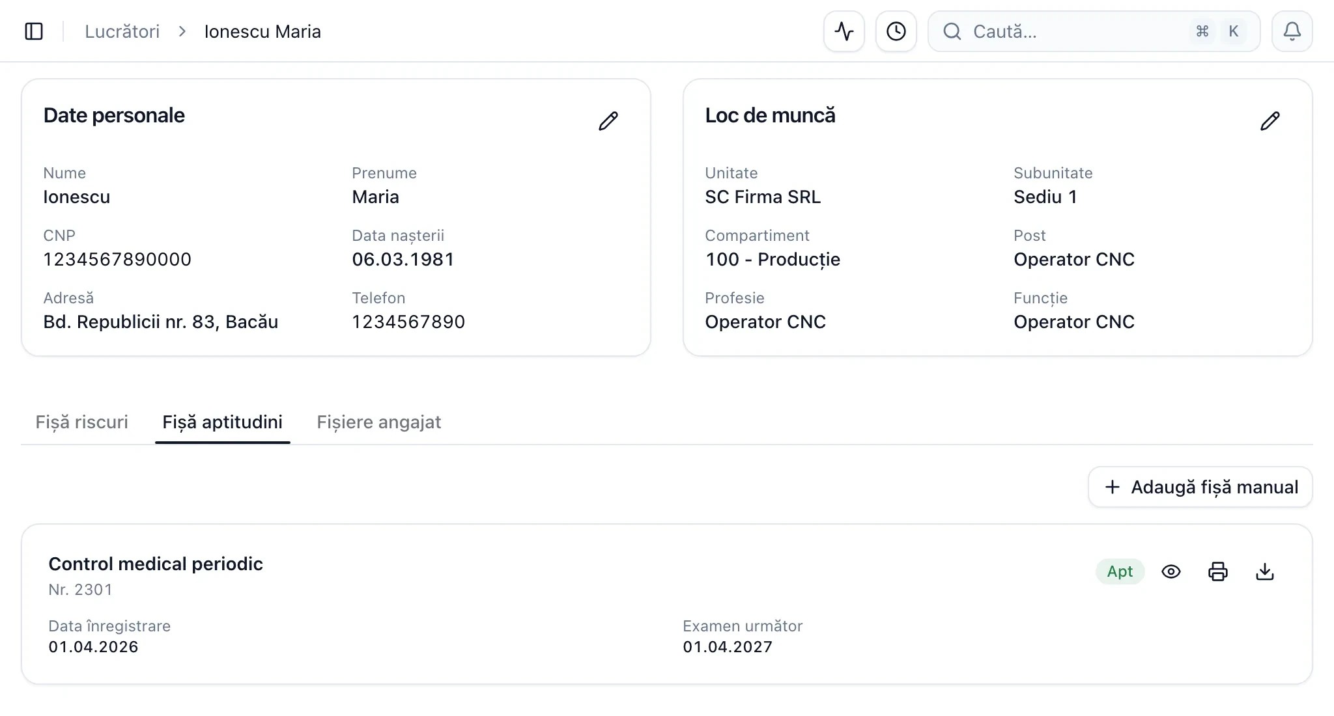Click Operator CNC under Post
The width and height of the screenshot is (1334, 716).
(1074, 259)
